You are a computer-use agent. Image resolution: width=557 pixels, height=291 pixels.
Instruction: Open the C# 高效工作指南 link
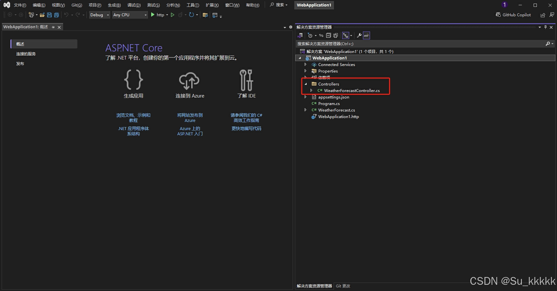[x=246, y=118]
